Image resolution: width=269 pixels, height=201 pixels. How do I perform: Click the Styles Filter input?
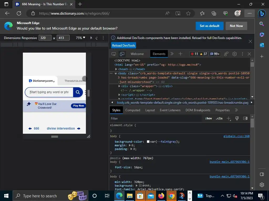coord(155,119)
